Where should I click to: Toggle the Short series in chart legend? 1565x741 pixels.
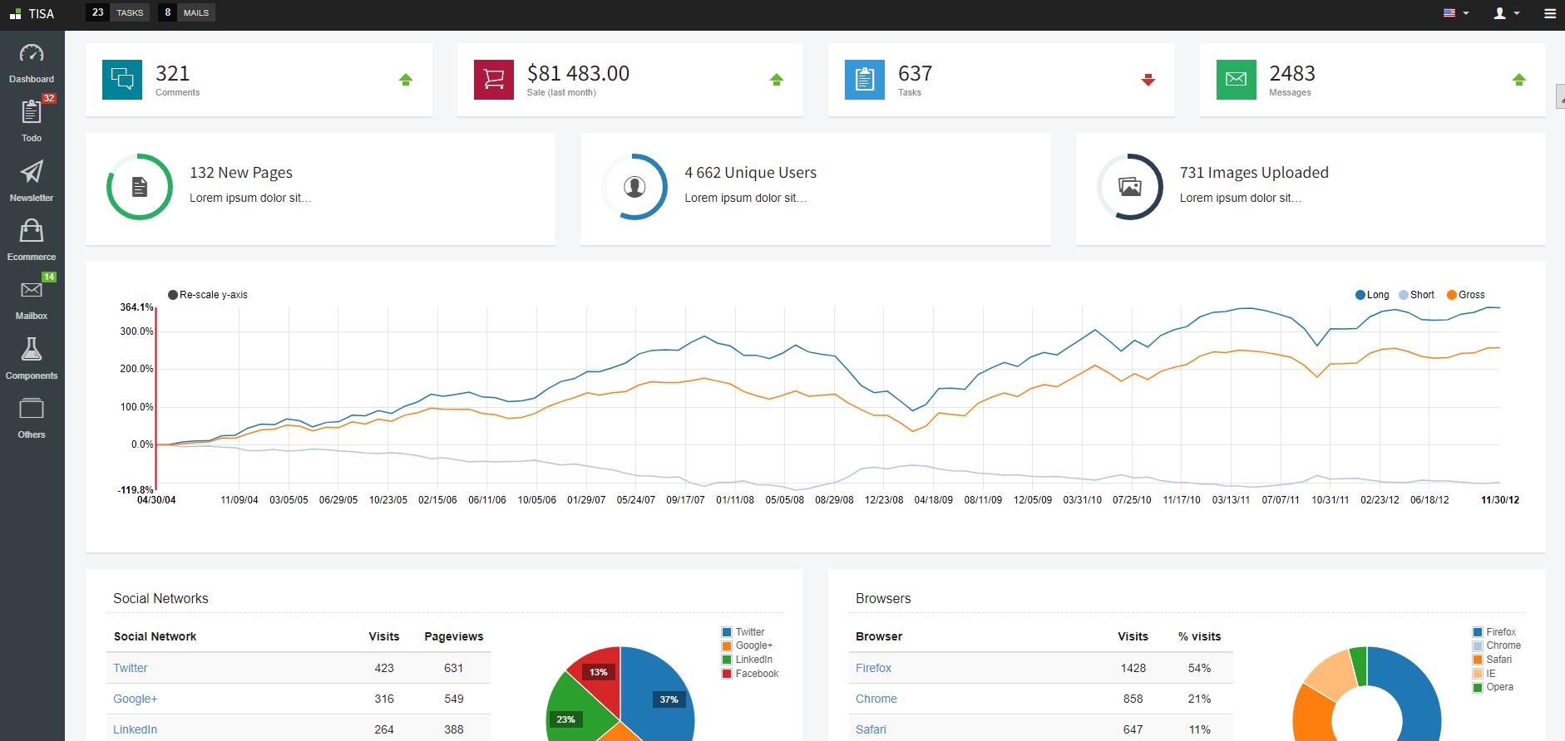tap(1417, 295)
